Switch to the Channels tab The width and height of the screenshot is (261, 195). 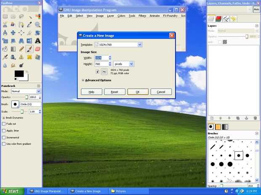click(218, 19)
